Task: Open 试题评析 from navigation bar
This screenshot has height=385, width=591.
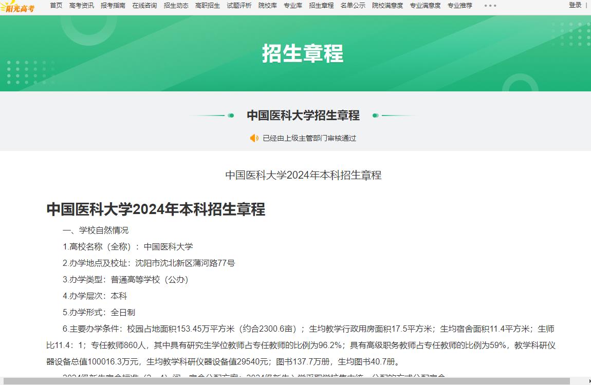Action: click(x=239, y=6)
